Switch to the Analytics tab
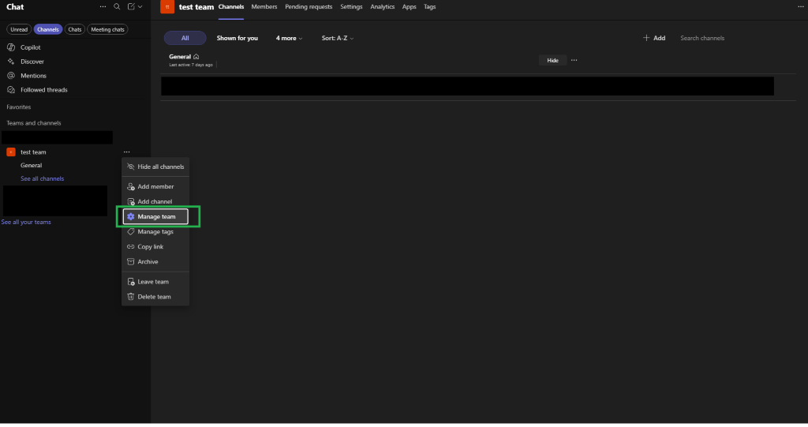Viewport: 808px width, 427px height. 383,6
